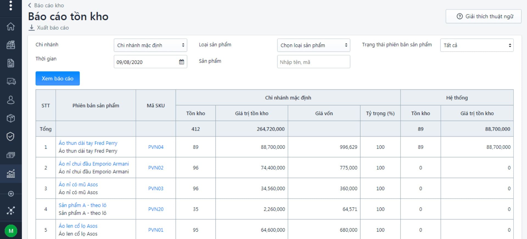Open product link Áo nỉ có mũ Asos
527x239 pixels.
pyautogui.click(x=78, y=184)
